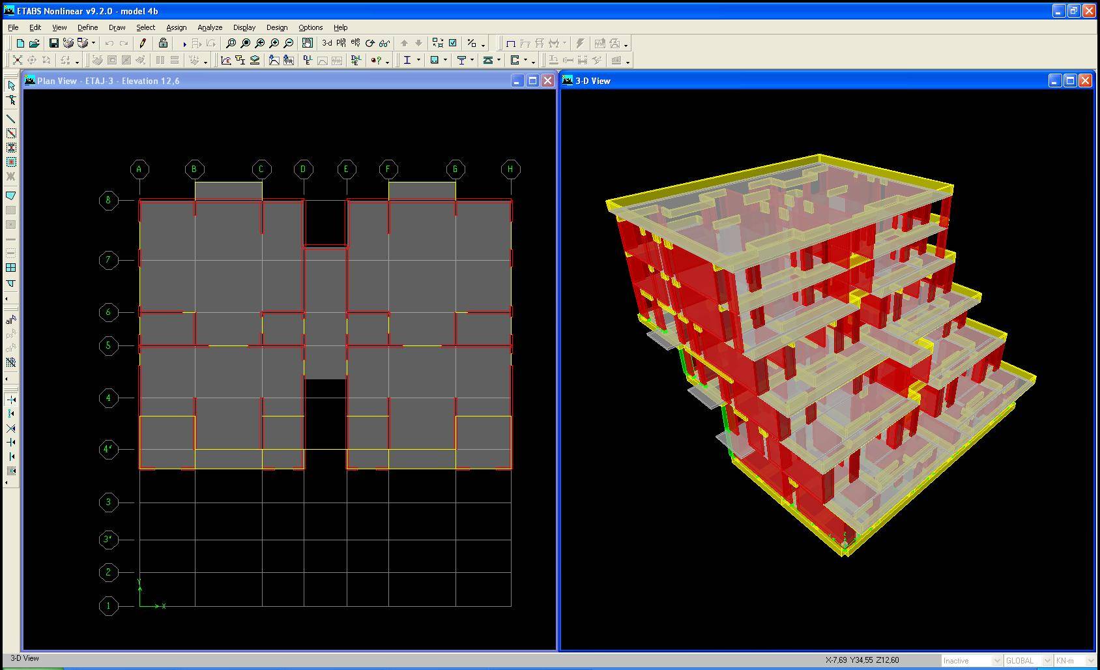The width and height of the screenshot is (1100, 670).
Task: Toggle the Set Building View Options checkbox icon
Action: (x=452, y=44)
